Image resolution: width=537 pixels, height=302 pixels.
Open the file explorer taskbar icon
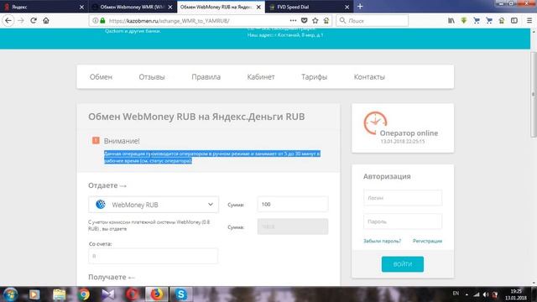click(x=60, y=294)
